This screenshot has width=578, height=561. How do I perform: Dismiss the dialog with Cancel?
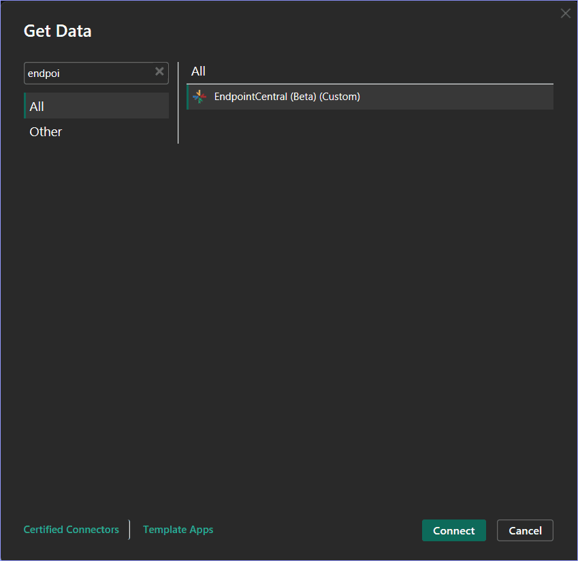coord(525,530)
